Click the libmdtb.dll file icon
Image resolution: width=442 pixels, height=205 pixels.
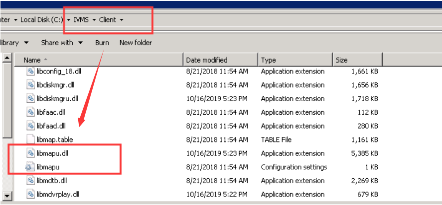30,181
